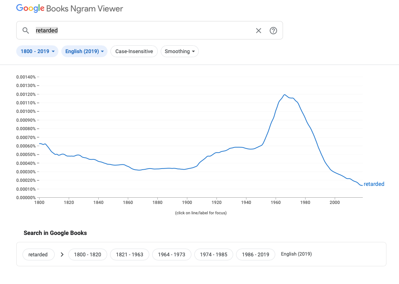Viewport: 399px width, 284px height.
Task: Click the graph line's low point near 1870
Action: [x=139, y=170]
